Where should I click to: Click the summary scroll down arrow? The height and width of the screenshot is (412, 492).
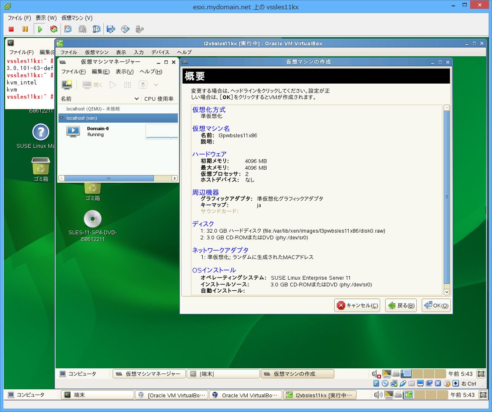(447, 292)
